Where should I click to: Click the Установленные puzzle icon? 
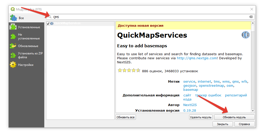(13, 27)
